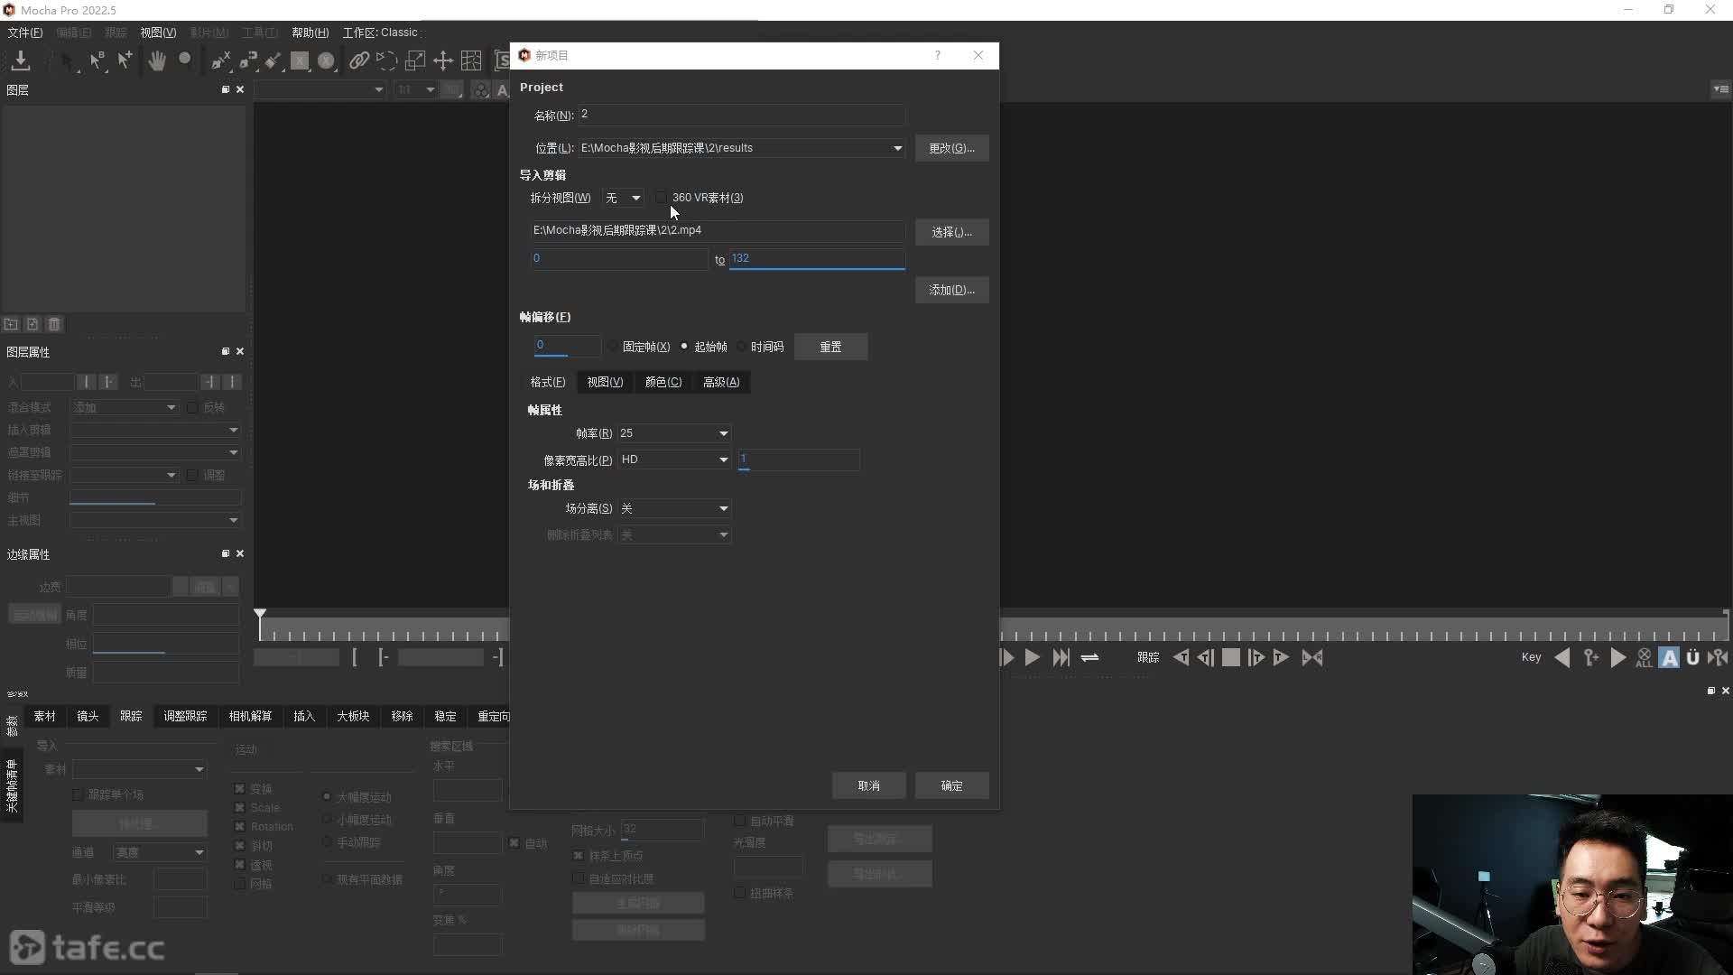Select the 起始帧 radio option

684,347
